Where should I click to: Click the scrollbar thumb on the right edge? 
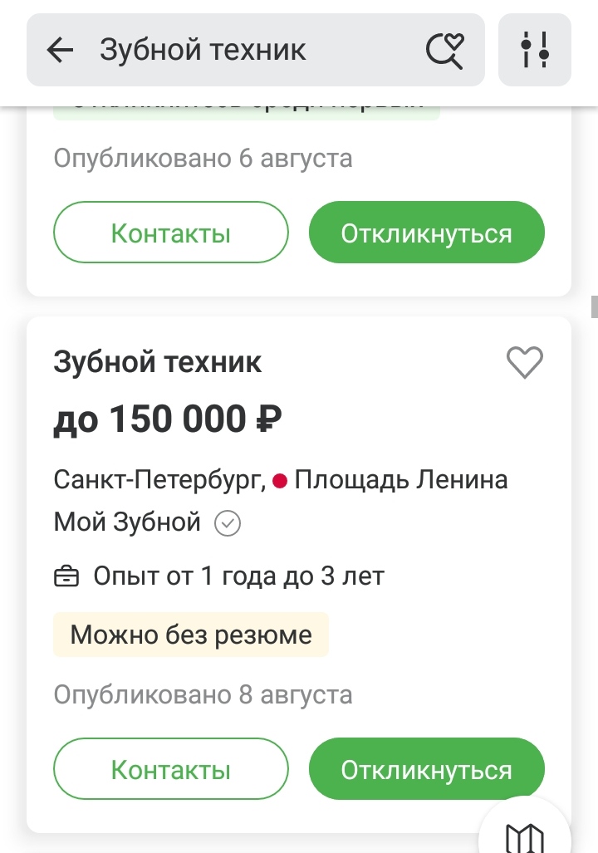point(595,306)
